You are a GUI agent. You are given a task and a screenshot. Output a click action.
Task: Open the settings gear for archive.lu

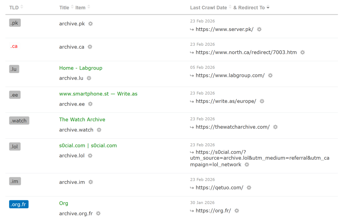[89, 78]
